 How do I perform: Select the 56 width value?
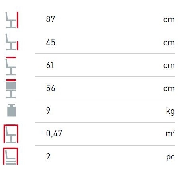pyautogui.click(x=51, y=88)
